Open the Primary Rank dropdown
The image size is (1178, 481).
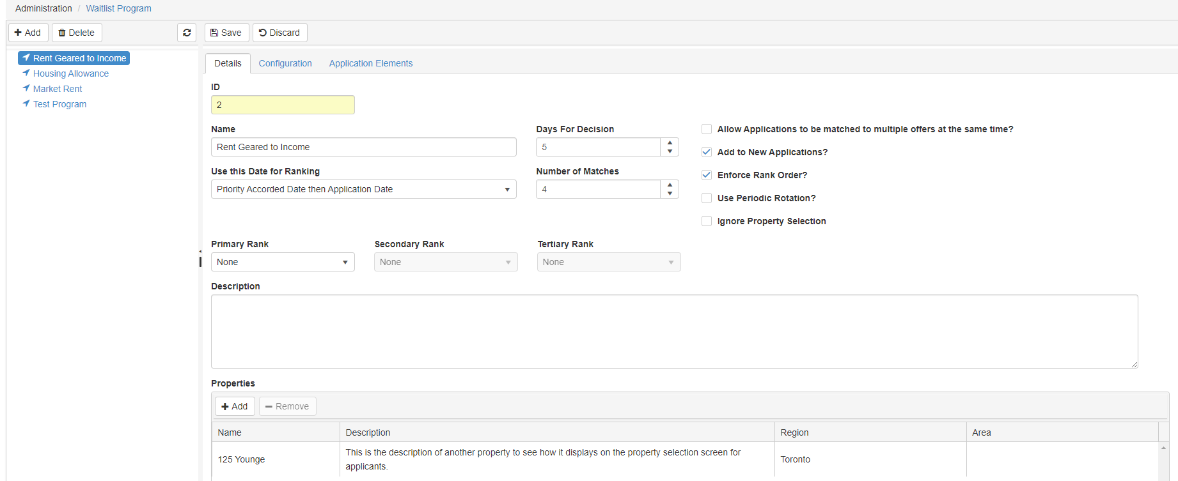[283, 262]
